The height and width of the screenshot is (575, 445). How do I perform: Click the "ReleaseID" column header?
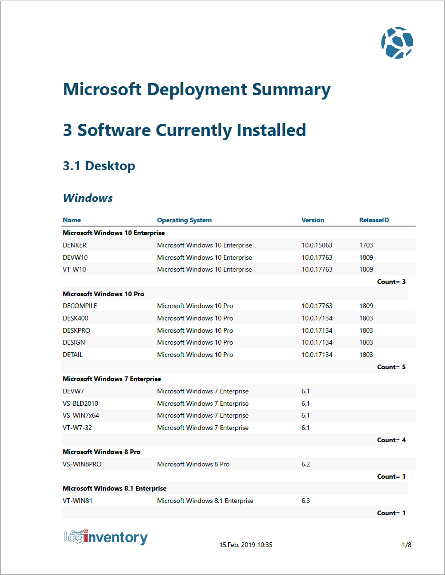pyautogui.click(x=374, y=220)
